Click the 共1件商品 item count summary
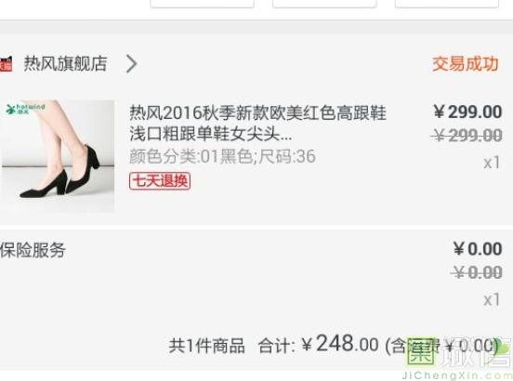 pos(206,346)
